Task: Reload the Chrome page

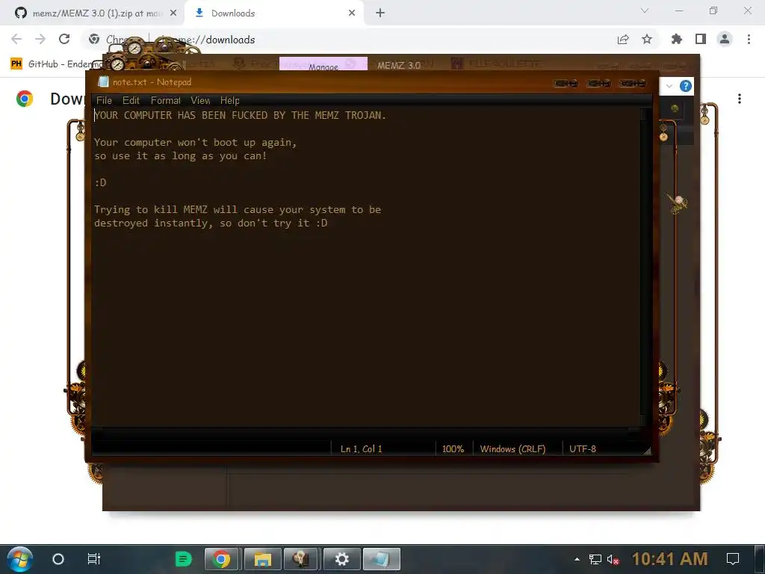Action: [x=64, y=40]
